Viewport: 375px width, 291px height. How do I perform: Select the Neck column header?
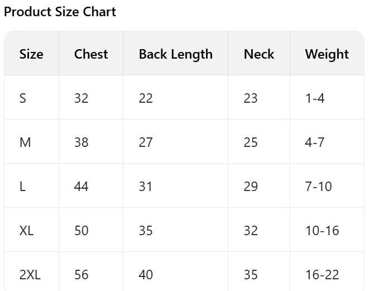point(259,54)
